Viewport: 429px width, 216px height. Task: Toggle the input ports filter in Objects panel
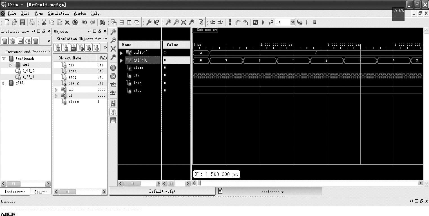click(x=57, y=47)
